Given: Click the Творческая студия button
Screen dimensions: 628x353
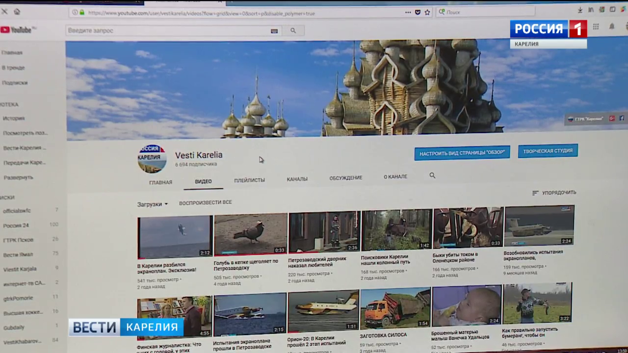Looking at the screenshot, I should [548, 151].
